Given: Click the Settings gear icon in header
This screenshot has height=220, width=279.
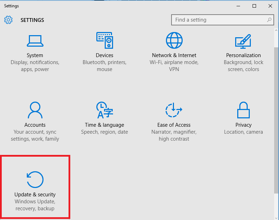Looking at the screenshot, I should pyautogui.click(x=8, y=20).
